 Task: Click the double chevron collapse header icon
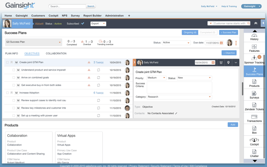(256, 23)
